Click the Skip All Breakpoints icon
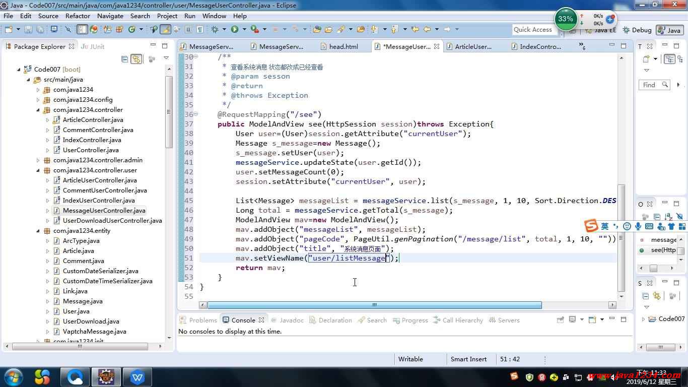This screenshot has height=387, width=688. pyautogui.click(x=68, y=29)
